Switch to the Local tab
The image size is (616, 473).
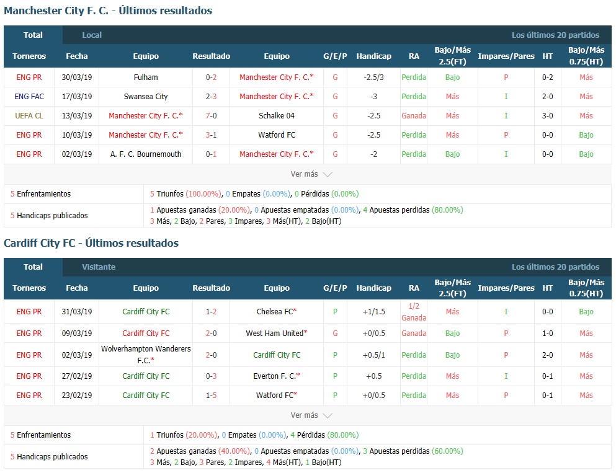(x=92, y=35)
